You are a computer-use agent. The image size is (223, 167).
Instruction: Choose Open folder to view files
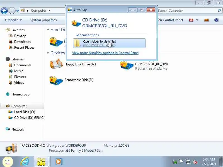point(109,43)
